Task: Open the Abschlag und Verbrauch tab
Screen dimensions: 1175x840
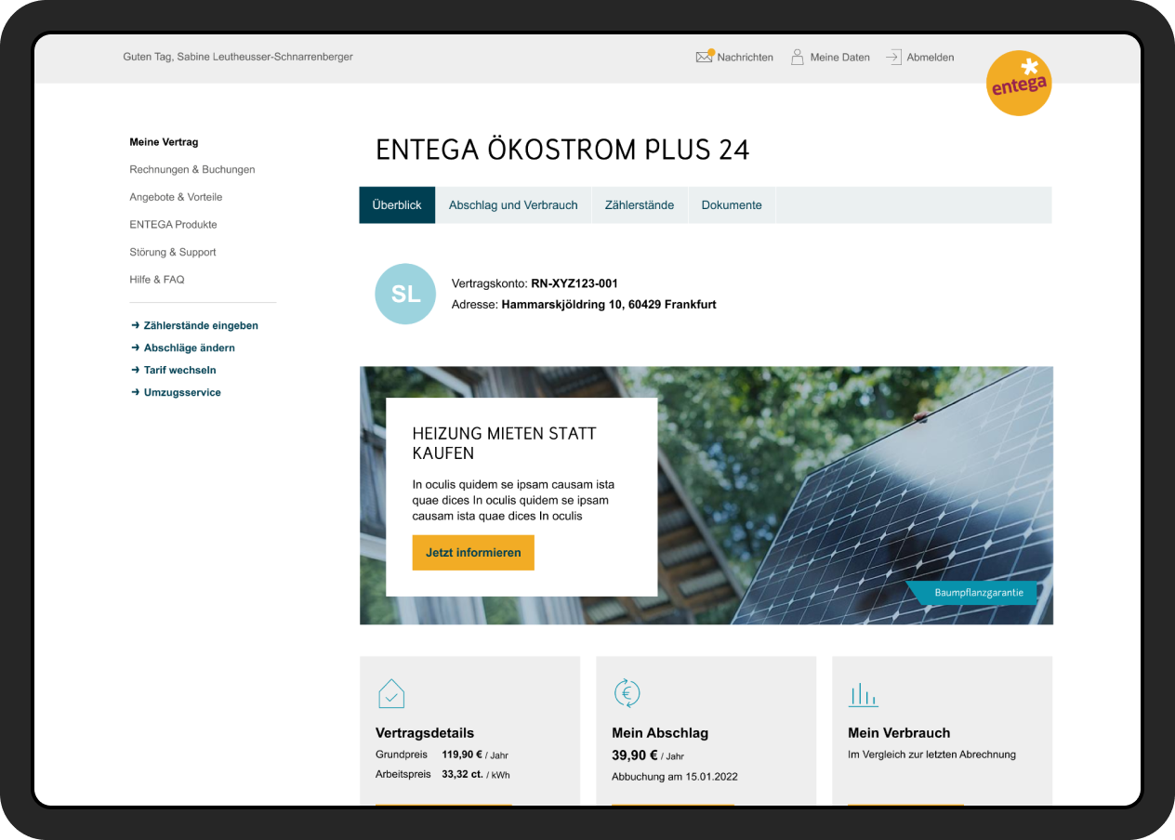Action: pos(513,204)
